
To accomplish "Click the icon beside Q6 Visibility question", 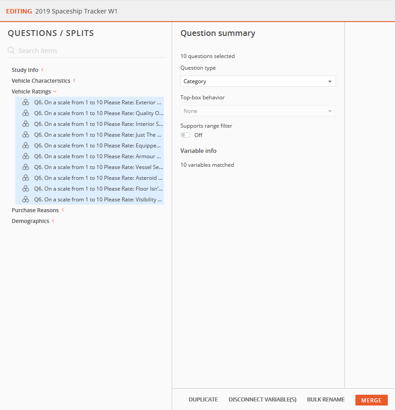I will point(26,199).
